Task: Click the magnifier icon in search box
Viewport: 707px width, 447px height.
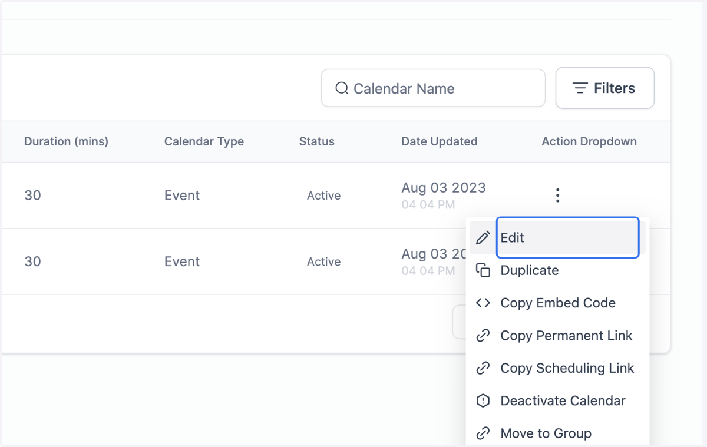Action: pyautogui.click(x=342, y=88)
